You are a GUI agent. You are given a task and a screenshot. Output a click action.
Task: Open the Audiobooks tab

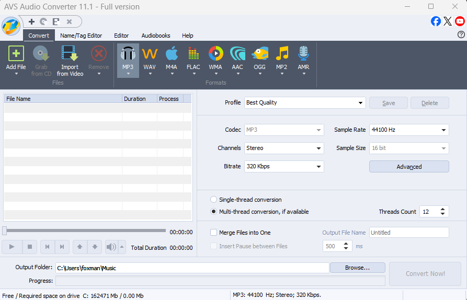(x=156, y=36)
